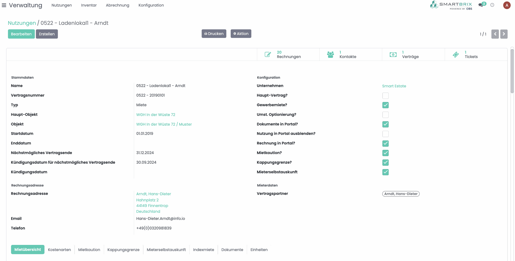Screen dimensions: 515x261
Task: Go to next record arrow
Action: pyautogui.click(x=504, y=34)
